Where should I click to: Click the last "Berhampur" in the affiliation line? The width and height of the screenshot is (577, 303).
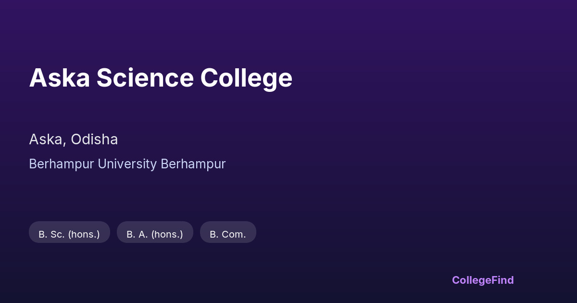(193, 164)
